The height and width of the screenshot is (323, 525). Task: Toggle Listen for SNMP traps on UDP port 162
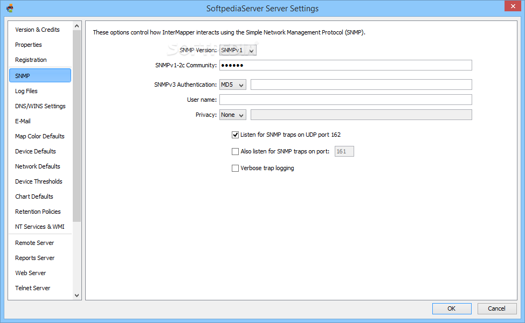(235, 135)
